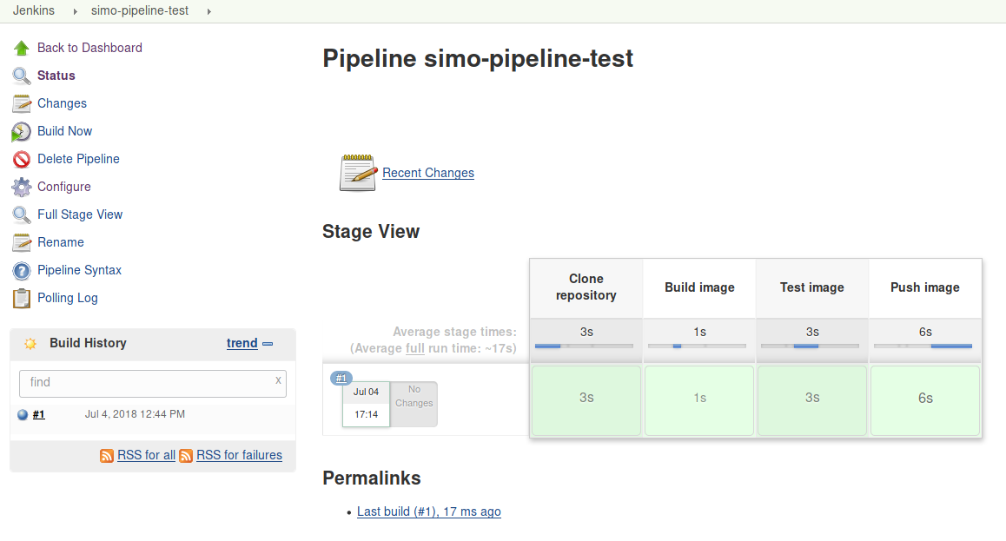The height and width of the screenshot is (541, 1006).
Task: Click the full run time link
Action: [414, 349]
